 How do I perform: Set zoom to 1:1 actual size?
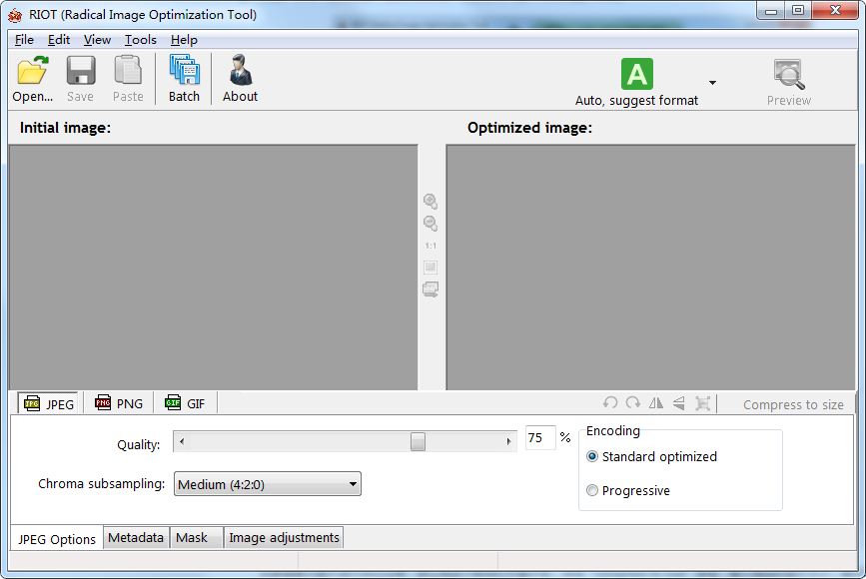(x=431, y=246)
